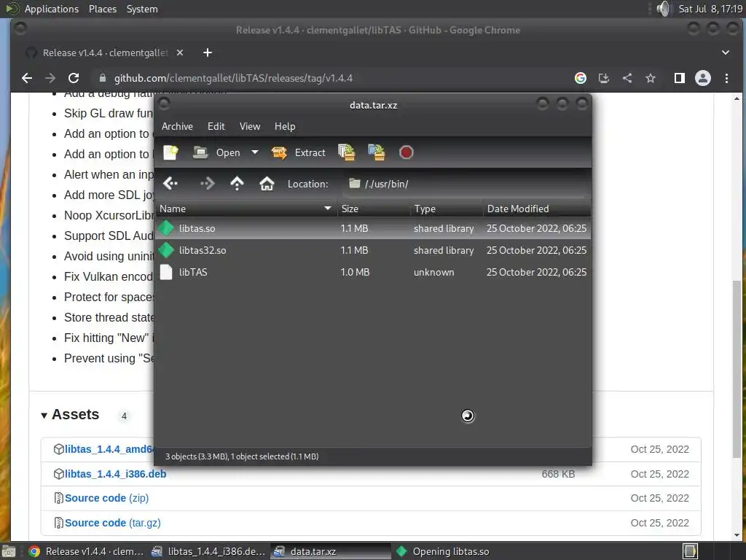Click the libtas32.so green diamond icon

166,250
